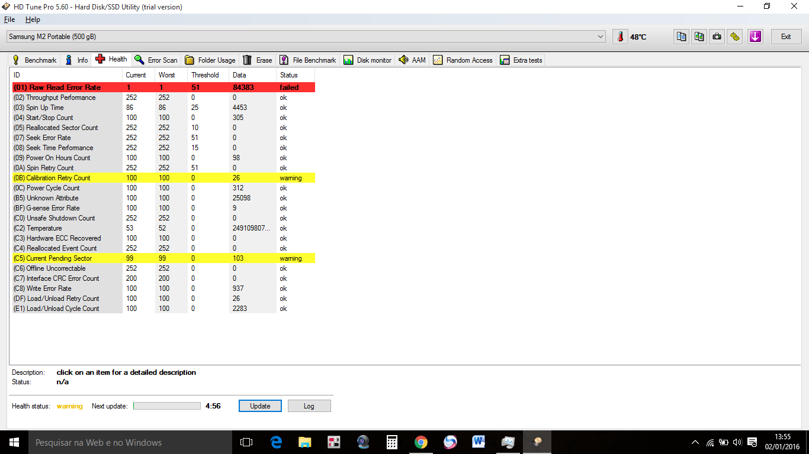Screen dimensions: 809x454
Task: Select the Hardware ECC Recovered row
Action: (x=163, y=238)
